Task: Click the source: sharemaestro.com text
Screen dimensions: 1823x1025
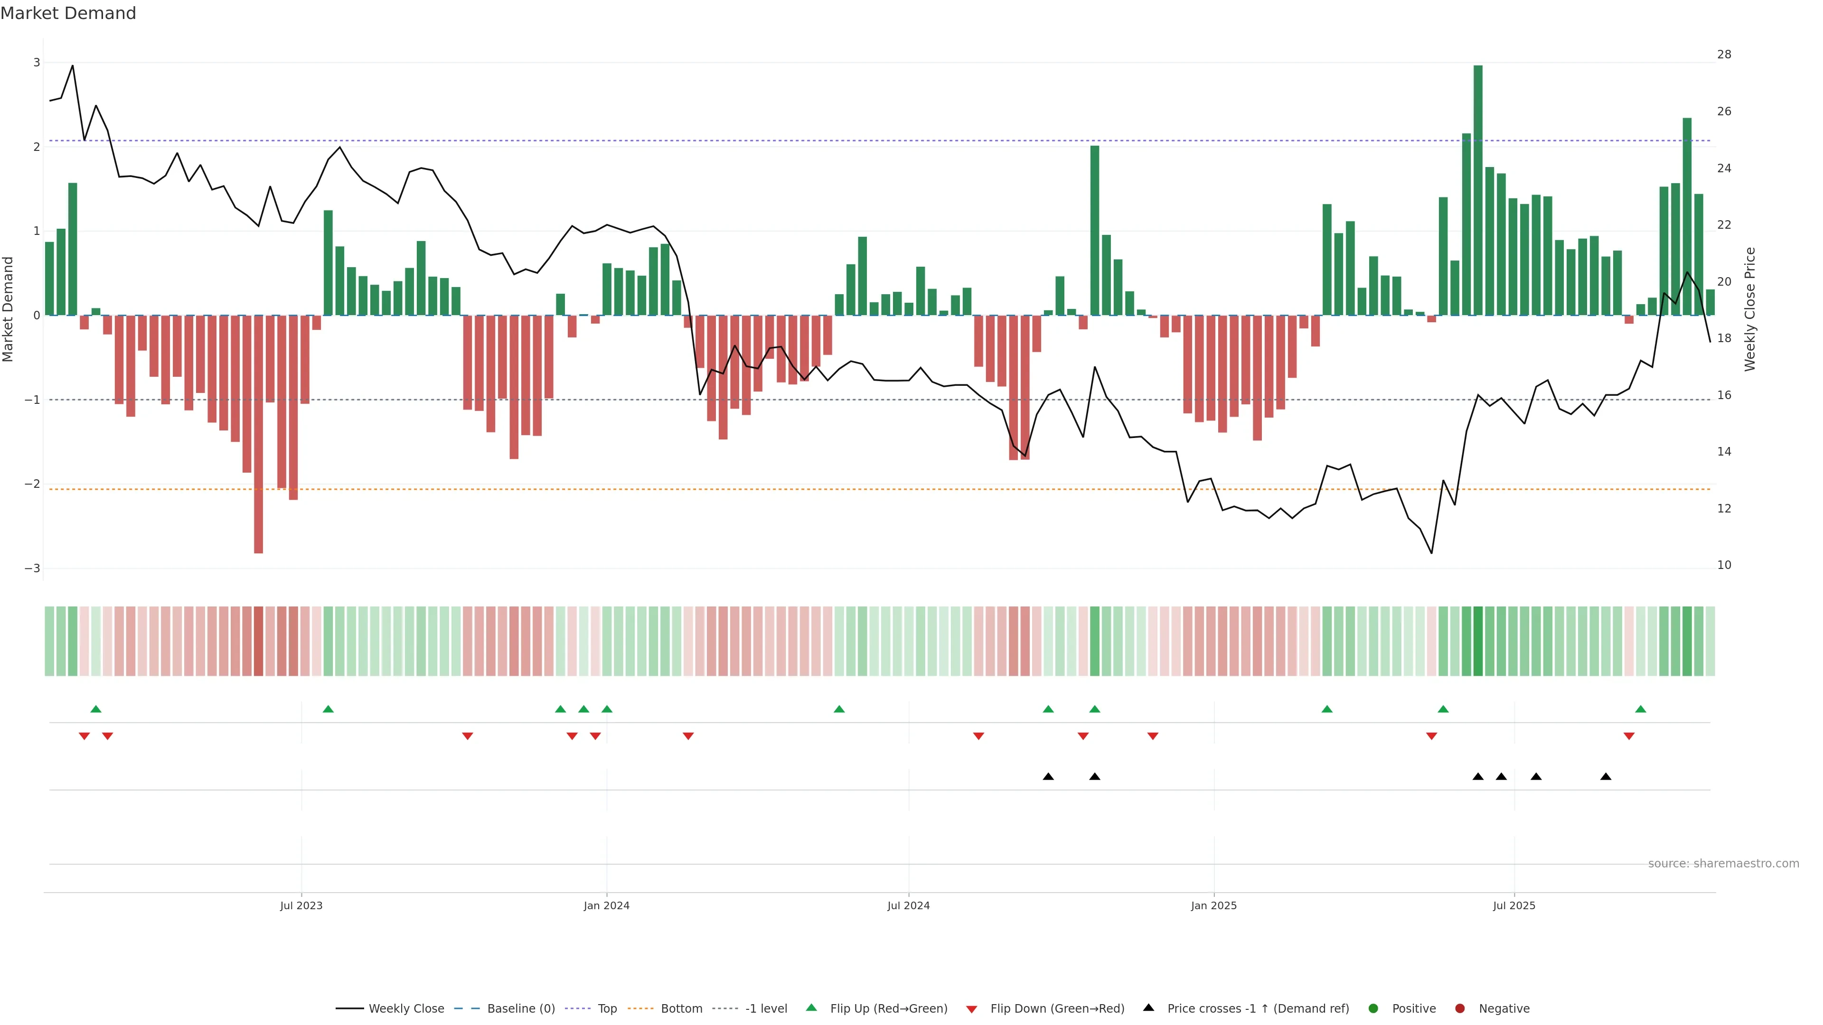Action: point(1723,864)
